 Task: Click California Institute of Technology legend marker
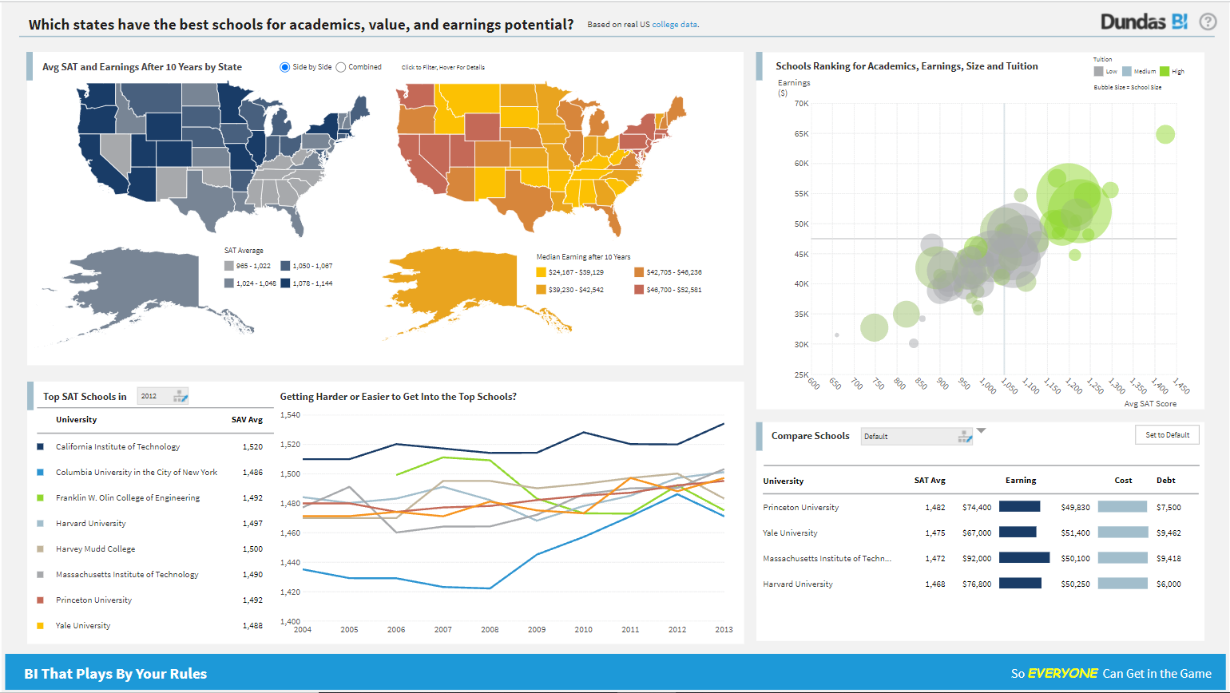pyautogui.click(x=40, y=447)
